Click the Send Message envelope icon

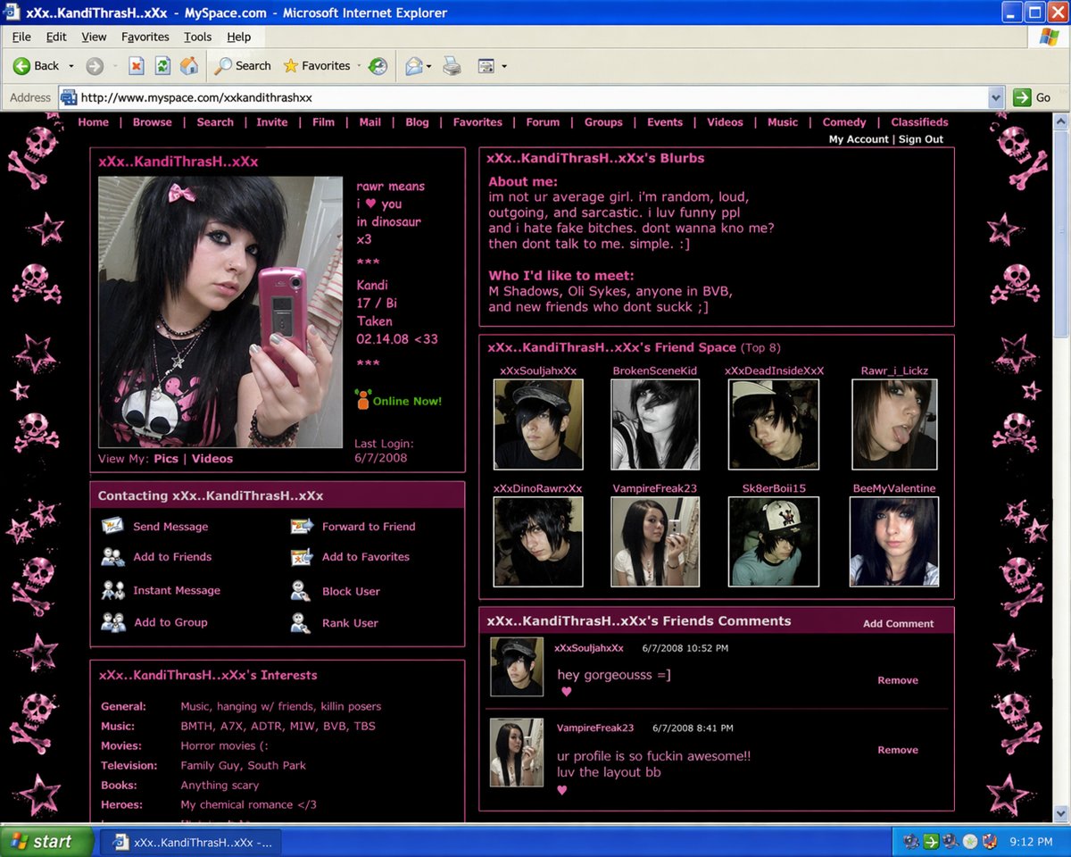[112, 526]
